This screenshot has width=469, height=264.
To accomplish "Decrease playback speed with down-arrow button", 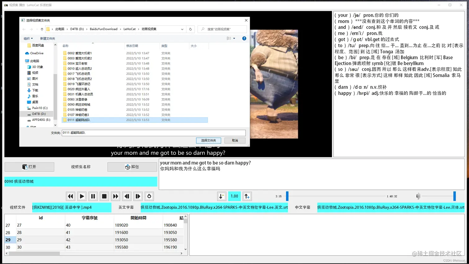I will [221, 196].
